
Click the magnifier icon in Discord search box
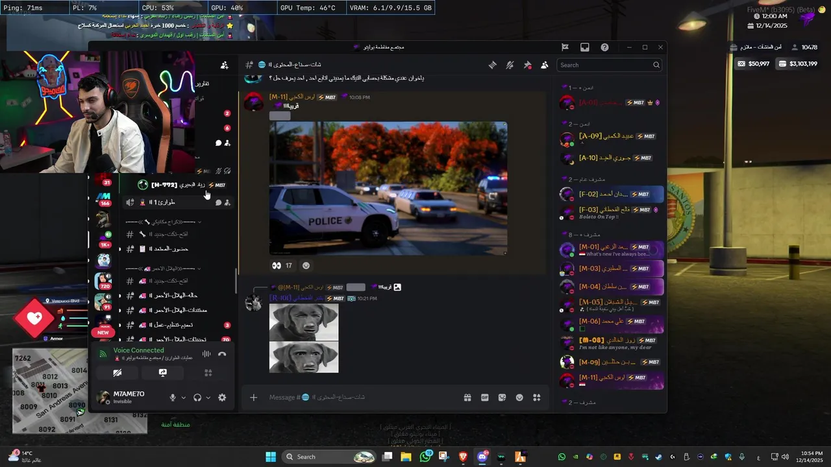pos(656,65)
